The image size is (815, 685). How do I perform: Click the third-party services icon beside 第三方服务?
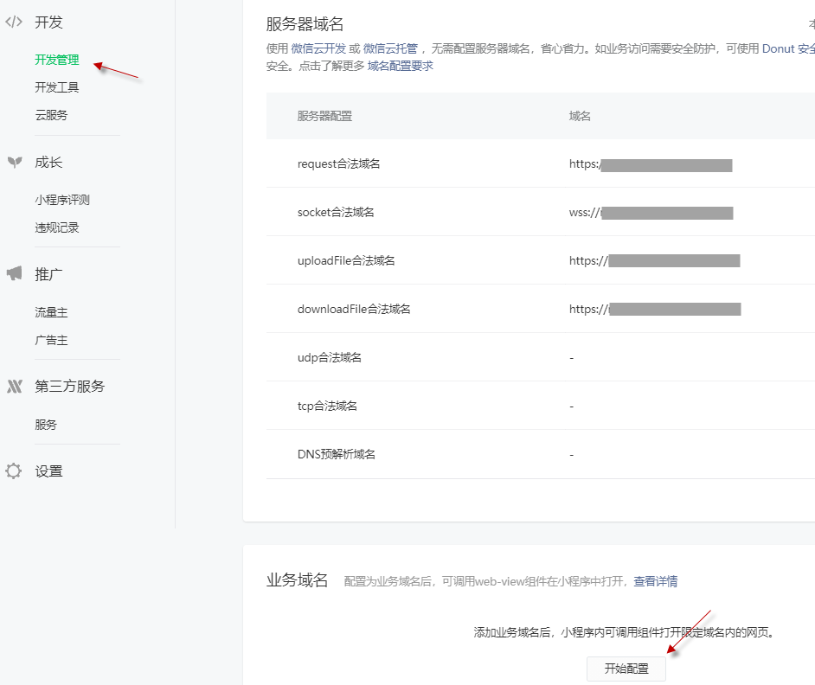click(14, 387)
